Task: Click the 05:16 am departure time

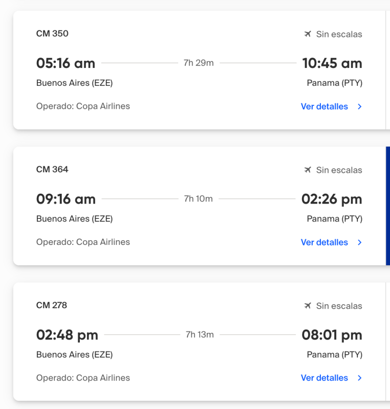Action: (66, 63)
